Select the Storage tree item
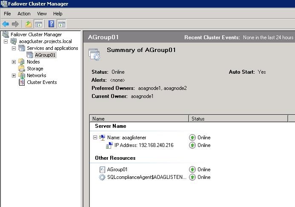This screenshot has width=295, height=207. pyautogui.click(x=35, y=69)
